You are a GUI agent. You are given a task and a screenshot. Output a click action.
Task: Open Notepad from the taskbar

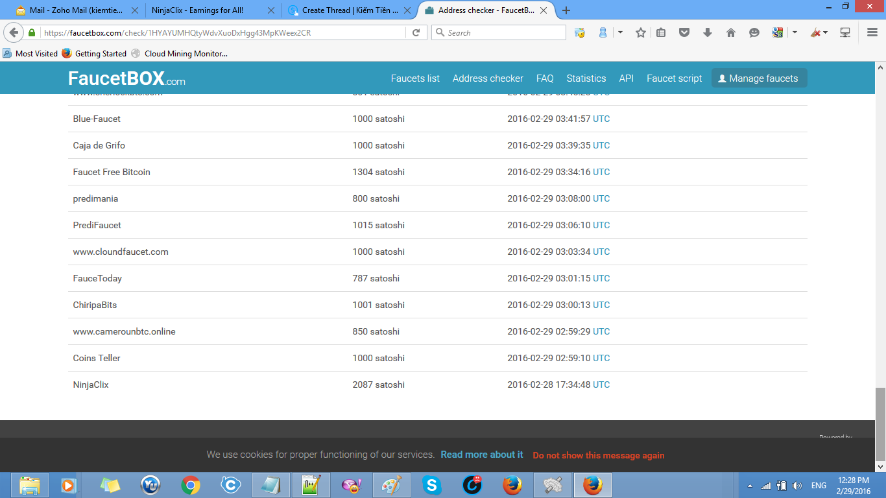tap(271, 485)
